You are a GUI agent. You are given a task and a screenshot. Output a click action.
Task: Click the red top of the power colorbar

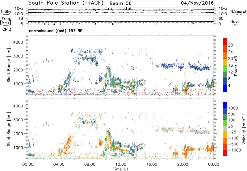(225, 41)
